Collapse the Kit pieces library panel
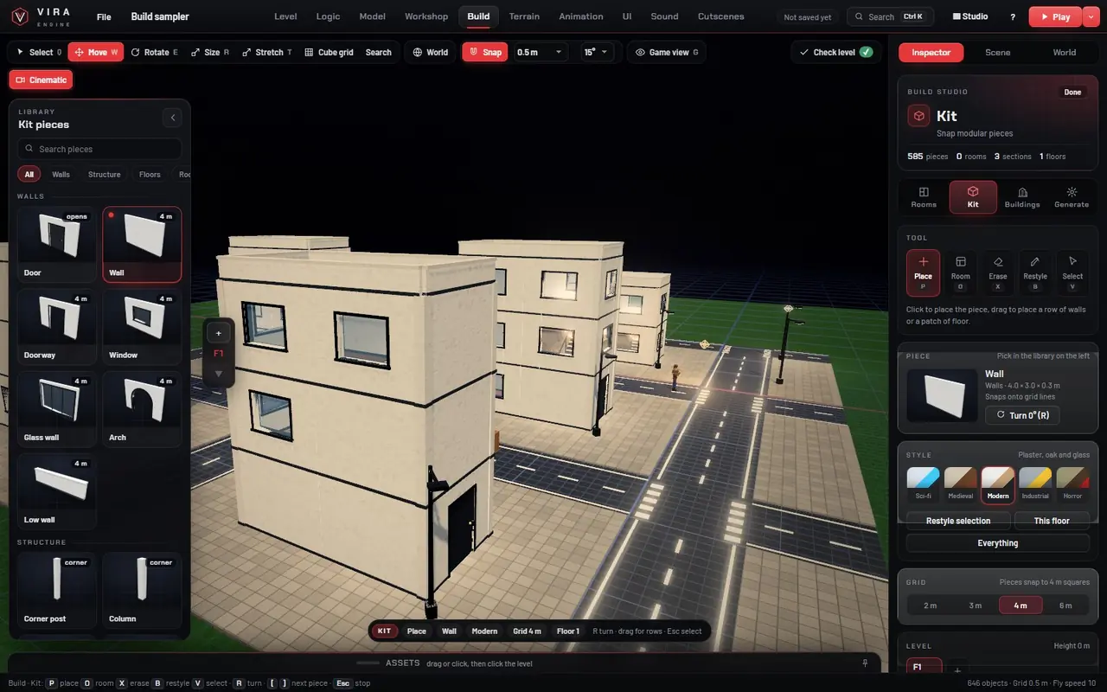Screen dimensions: 1107x692 coord(172,118)
